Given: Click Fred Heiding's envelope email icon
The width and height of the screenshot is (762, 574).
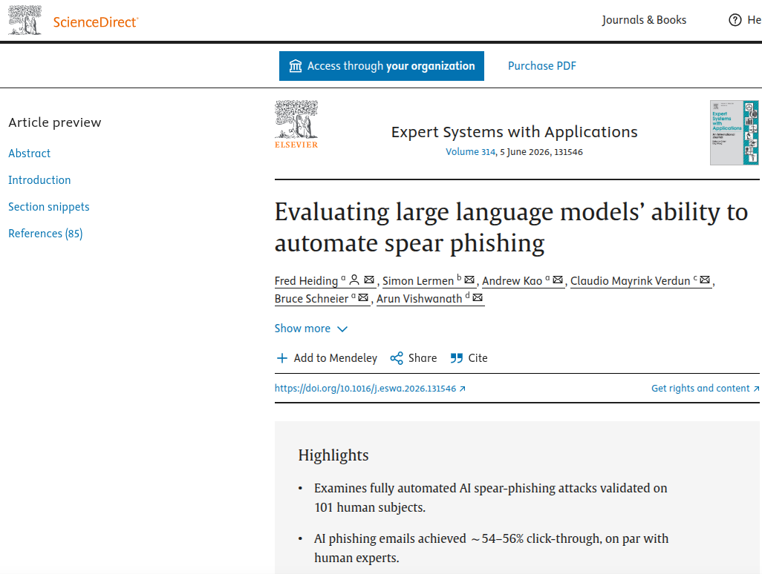Looking at the screenshot, I should click(369, 280).
